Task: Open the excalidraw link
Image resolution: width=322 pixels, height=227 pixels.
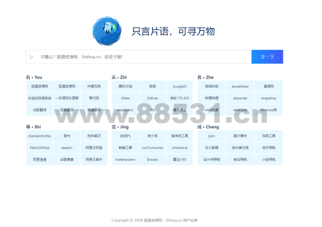Action: coord(240,87)
